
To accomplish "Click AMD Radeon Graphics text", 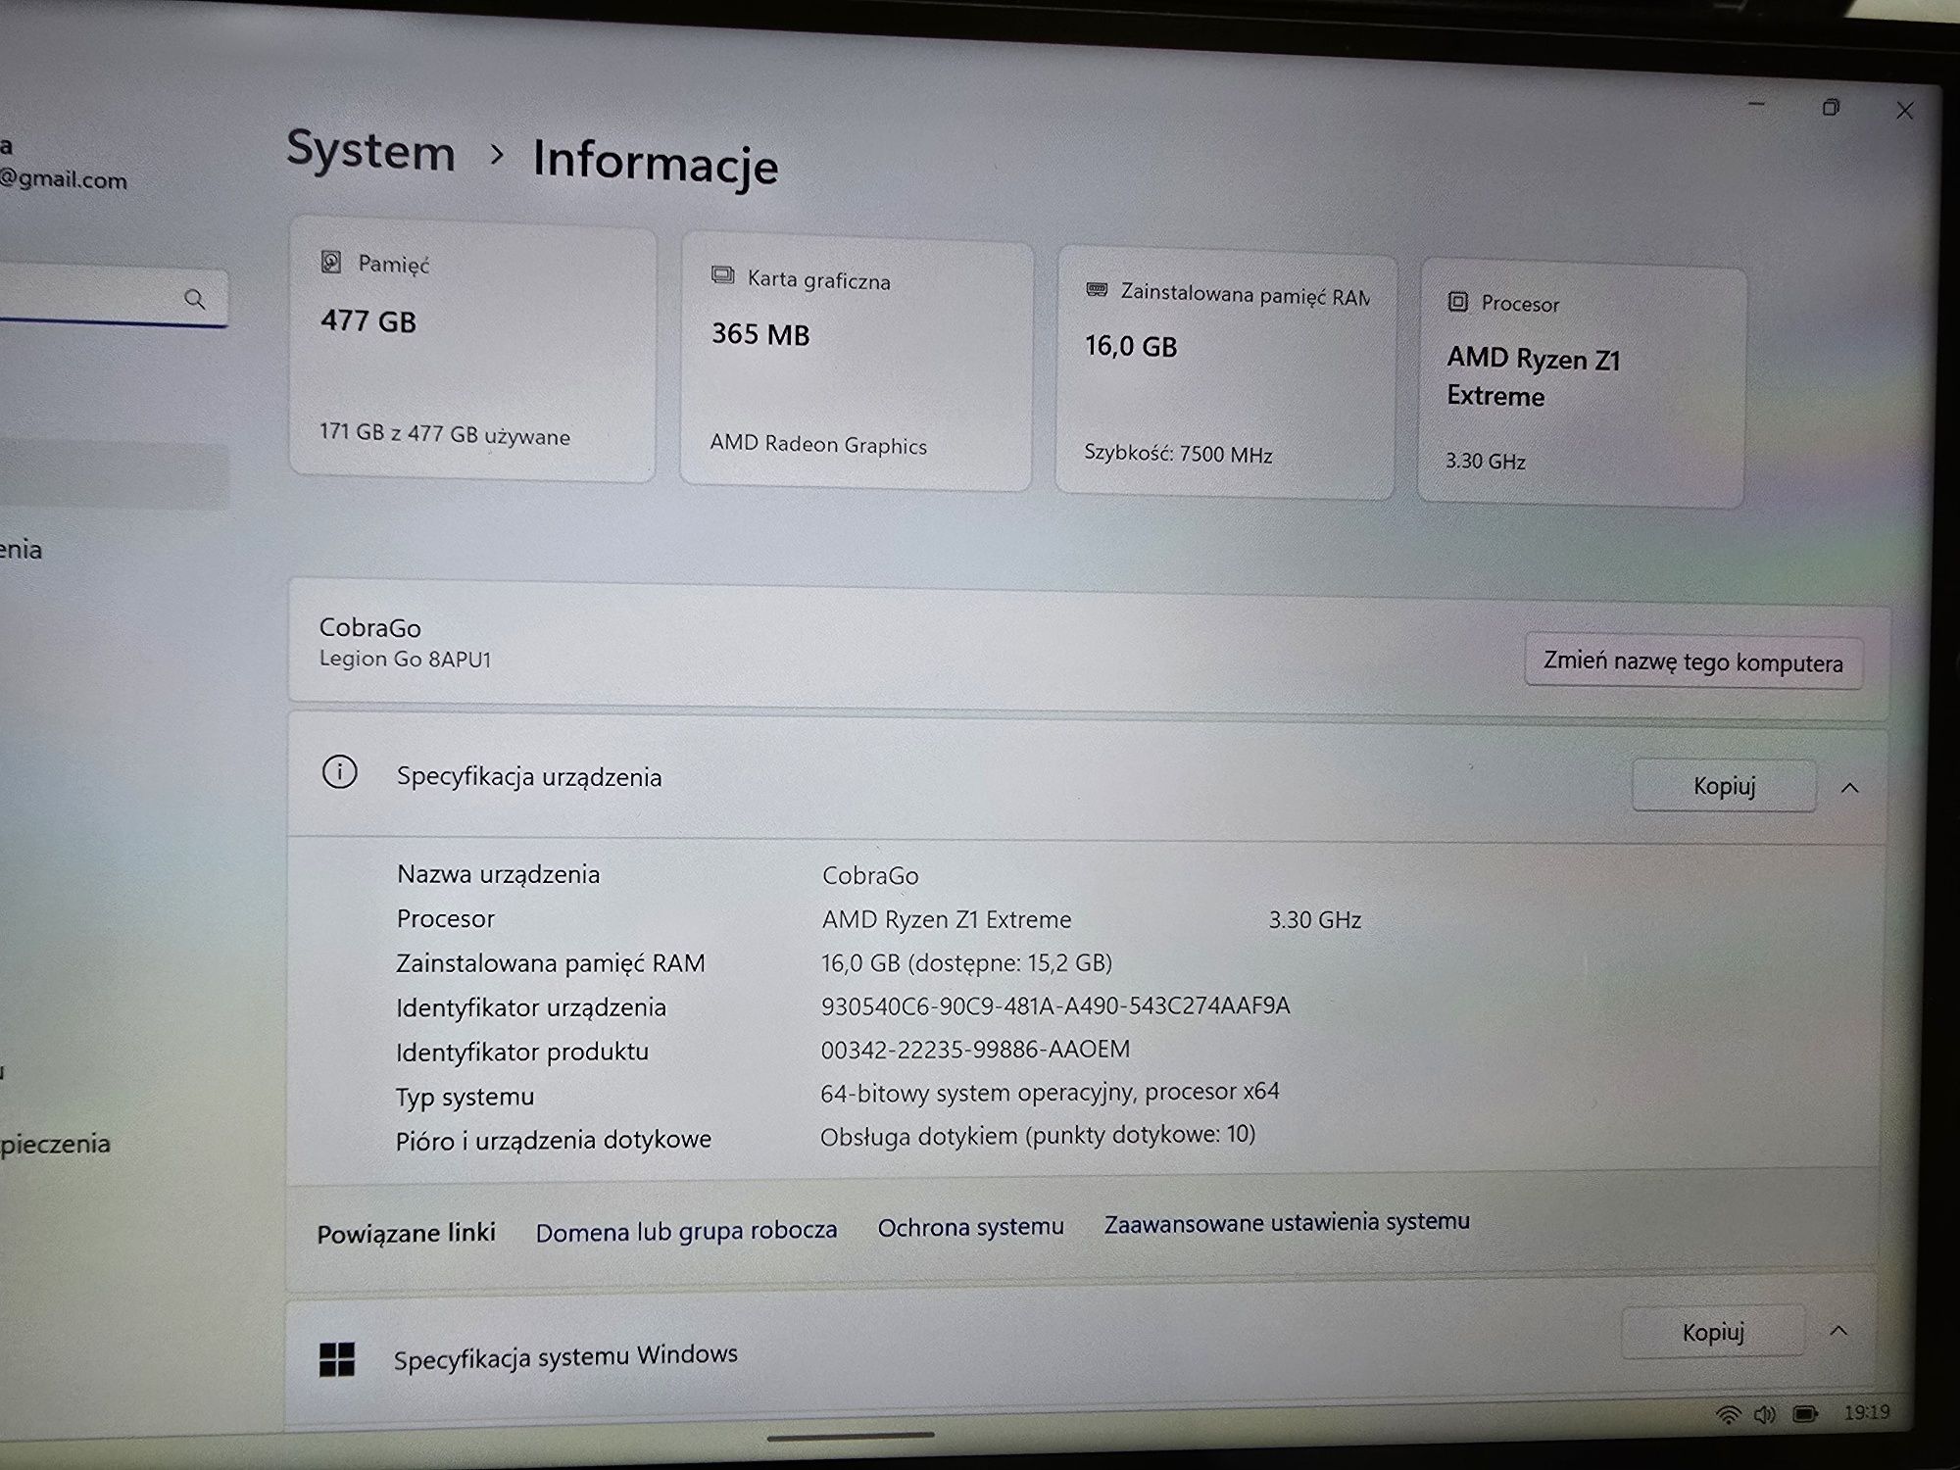I will (818, 444).
